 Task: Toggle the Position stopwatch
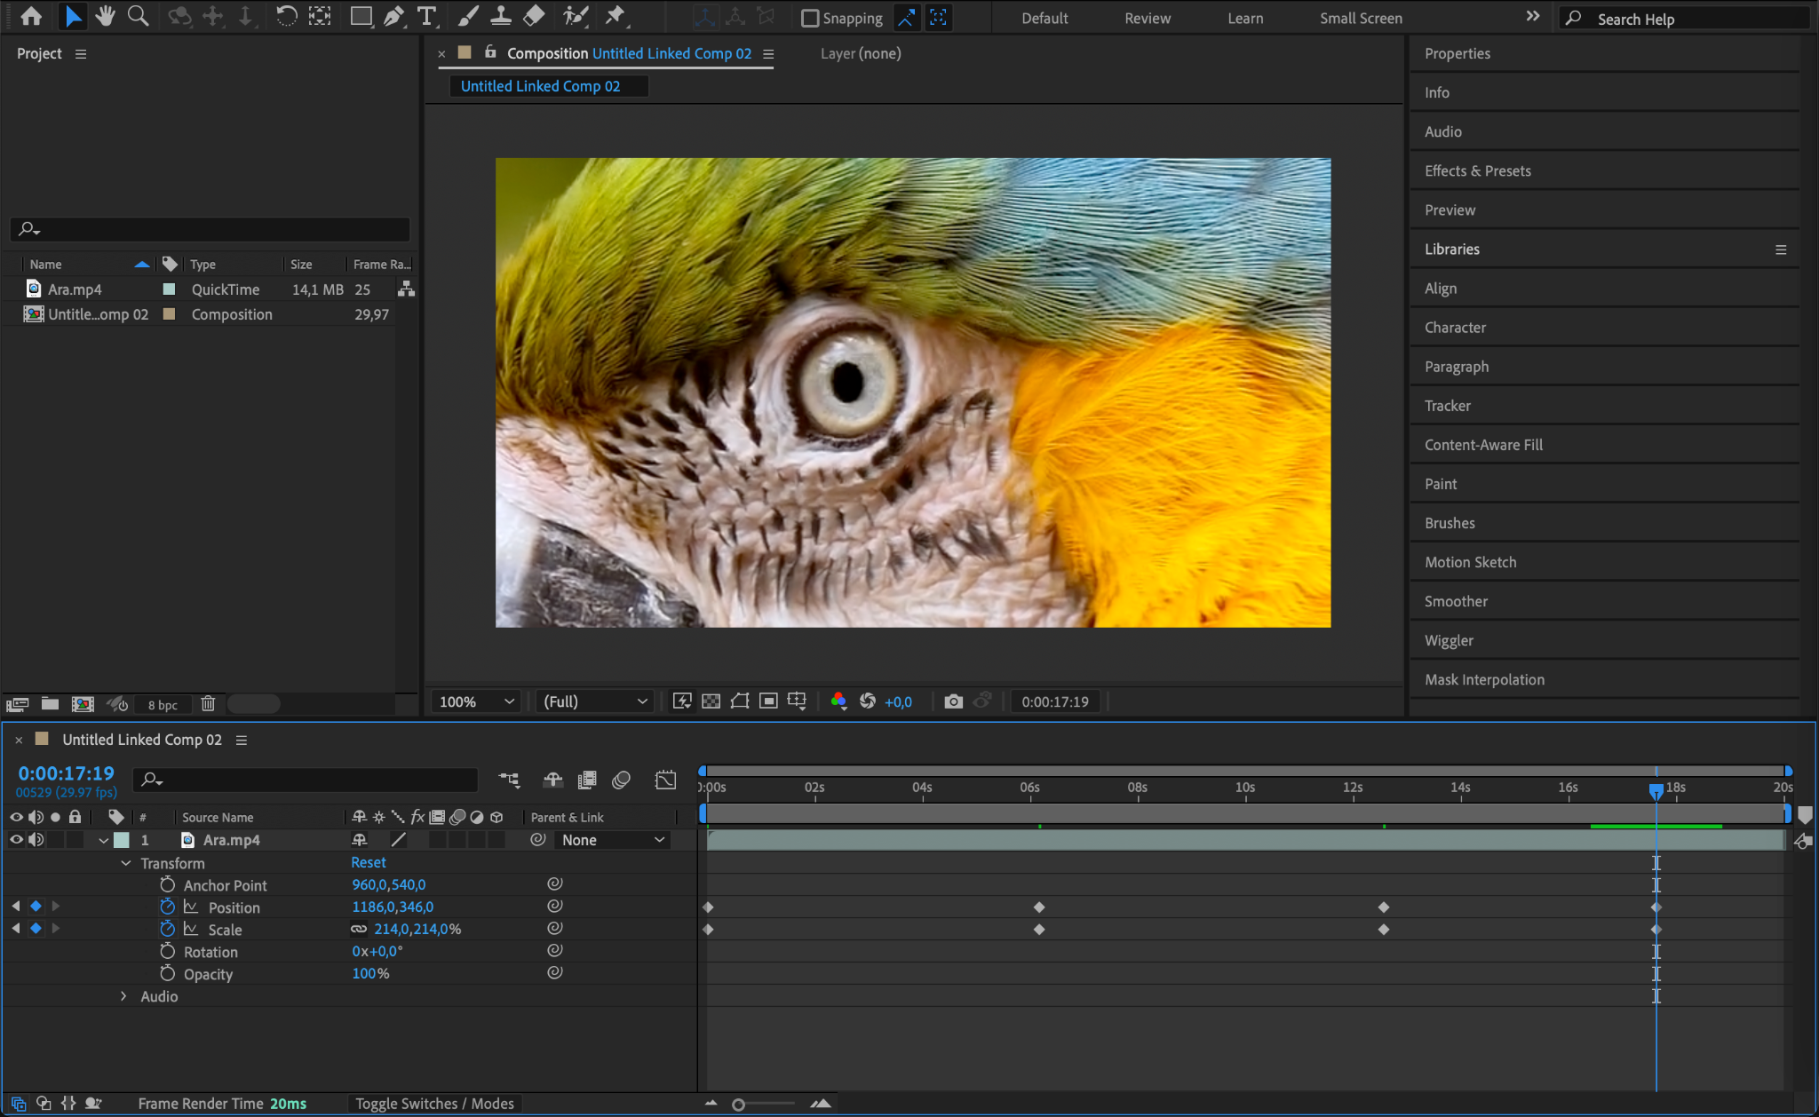click(167, 907)
